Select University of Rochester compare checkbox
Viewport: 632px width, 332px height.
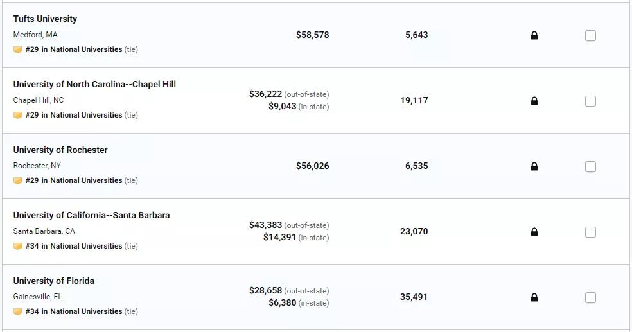point(590,166)
